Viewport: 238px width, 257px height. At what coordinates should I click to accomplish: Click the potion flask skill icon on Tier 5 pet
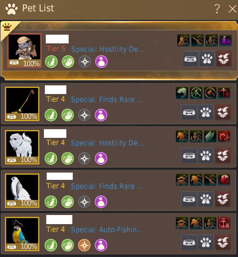[183, 40]
